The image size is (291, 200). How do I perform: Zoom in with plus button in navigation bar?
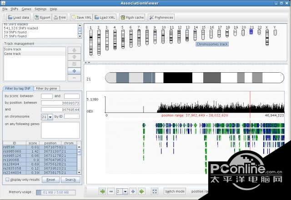pos(133,191)
